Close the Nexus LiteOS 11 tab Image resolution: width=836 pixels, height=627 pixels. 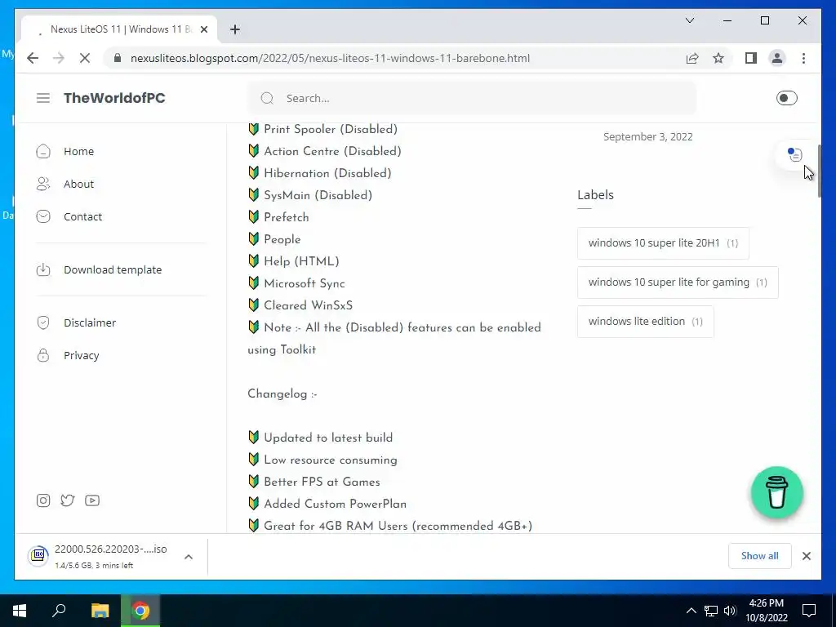[x=203, y=29]
